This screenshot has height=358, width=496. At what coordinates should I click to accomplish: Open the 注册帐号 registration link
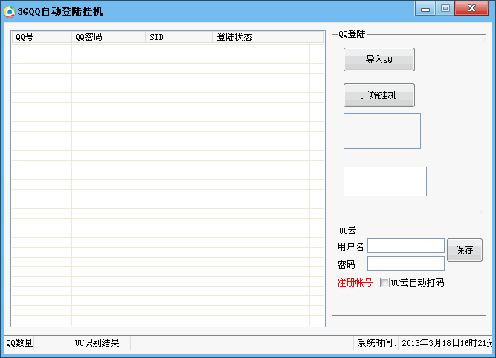[355, 282]
